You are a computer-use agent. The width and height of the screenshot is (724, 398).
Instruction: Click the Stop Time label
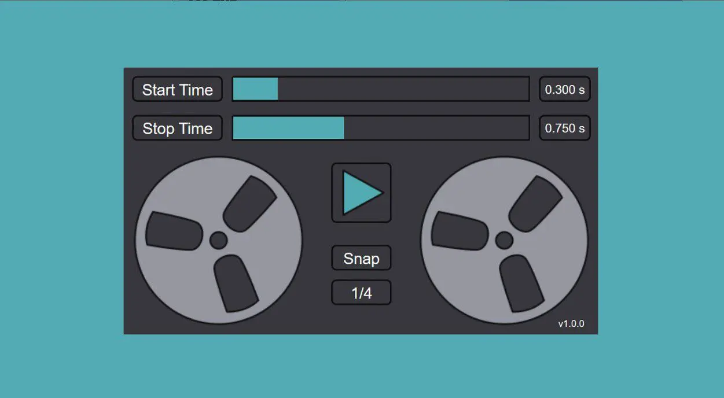click(177, 128)
